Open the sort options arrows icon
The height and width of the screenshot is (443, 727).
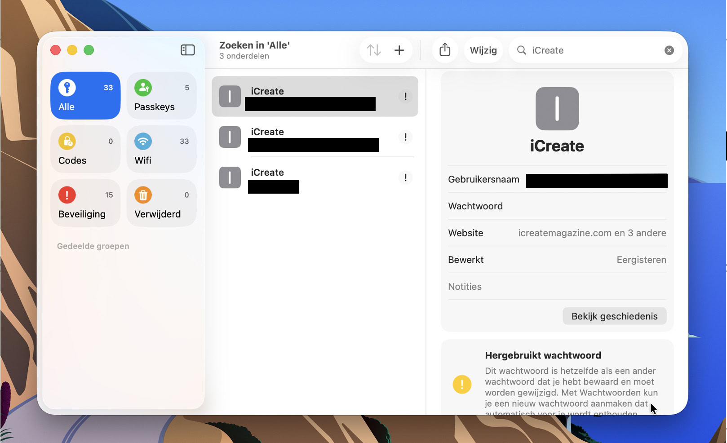(x=374, y=50)
